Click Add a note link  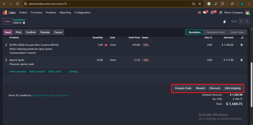(x=55, y=72)
